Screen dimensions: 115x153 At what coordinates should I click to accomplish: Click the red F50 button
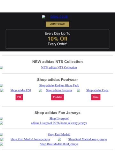[19, 97]
